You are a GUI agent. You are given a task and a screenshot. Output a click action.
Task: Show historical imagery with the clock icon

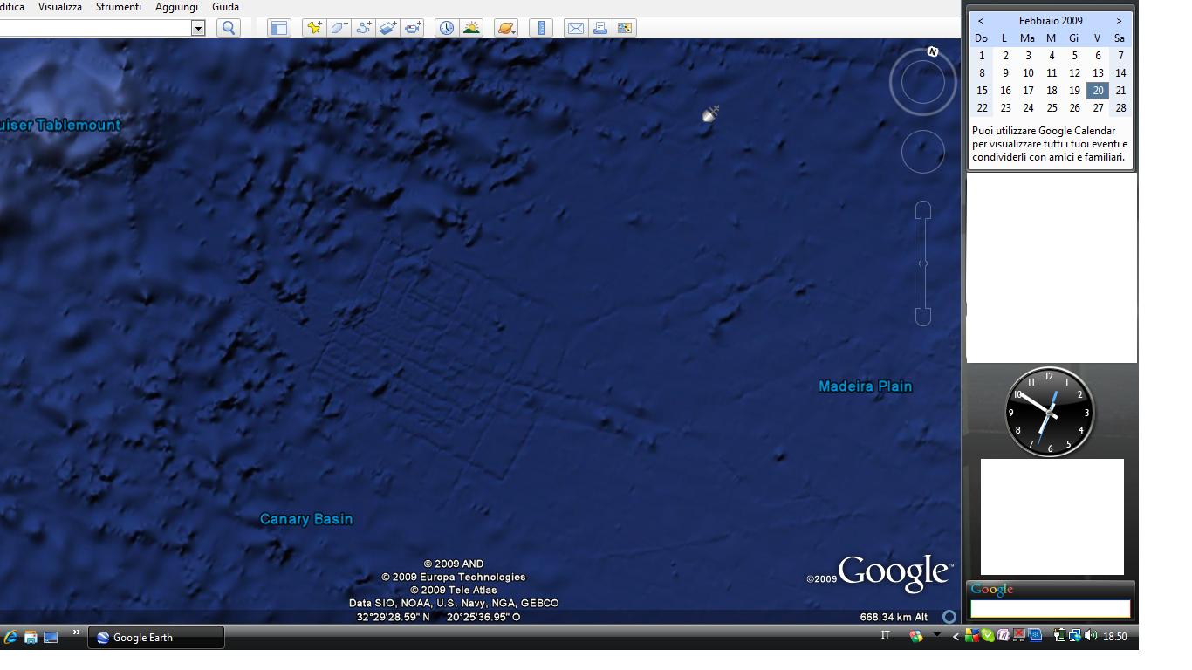click(x=446, y=28)
